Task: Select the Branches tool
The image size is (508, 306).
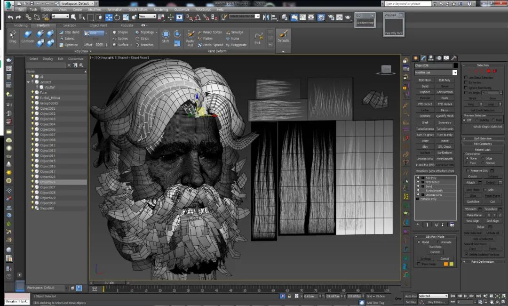Action: [x=144, y=45]
